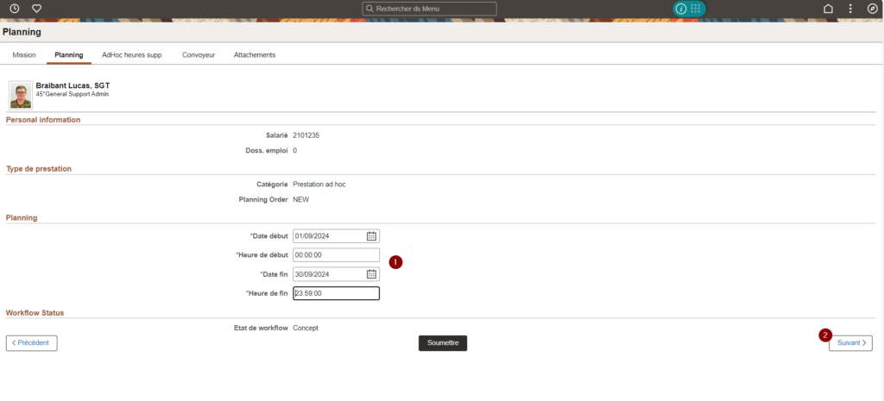Switch to the Mission tab

pyautogui.click(x=24, y=55)
